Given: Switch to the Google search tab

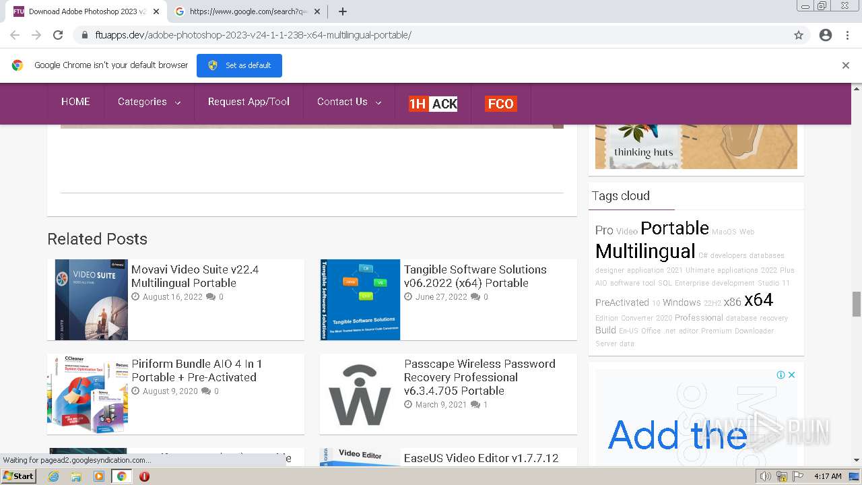Looking at the screenshot, I should click(247, 11).
